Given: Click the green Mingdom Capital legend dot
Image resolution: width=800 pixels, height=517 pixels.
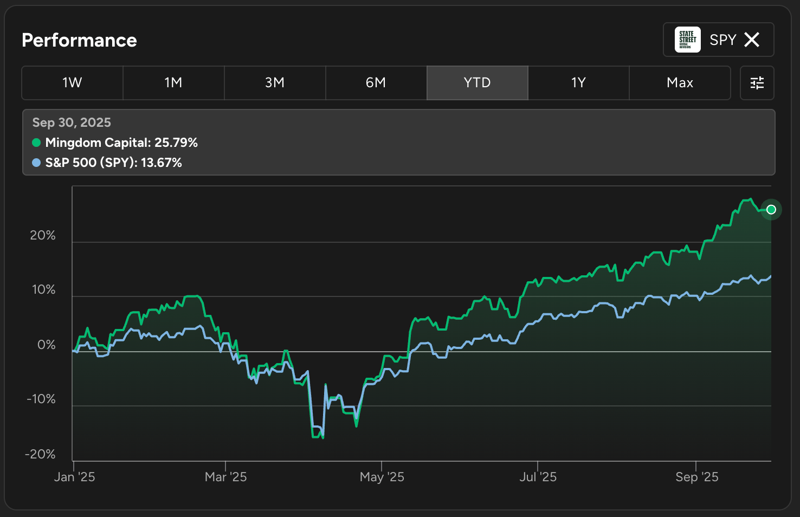Looking at the screenshot, I should point(36,143).
